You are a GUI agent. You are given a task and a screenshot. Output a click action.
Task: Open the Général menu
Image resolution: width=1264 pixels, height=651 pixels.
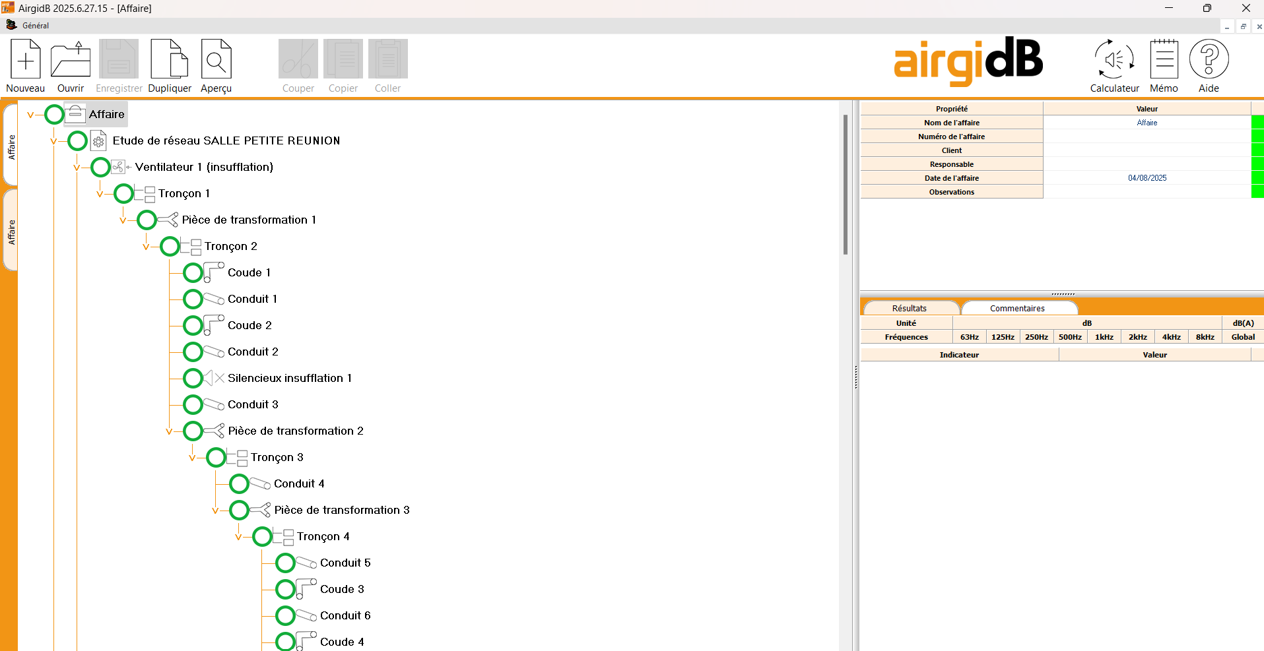coord(36,26)
